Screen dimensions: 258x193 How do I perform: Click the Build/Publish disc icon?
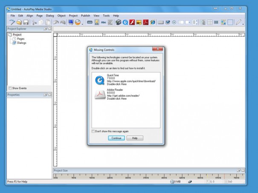(78, 22)
